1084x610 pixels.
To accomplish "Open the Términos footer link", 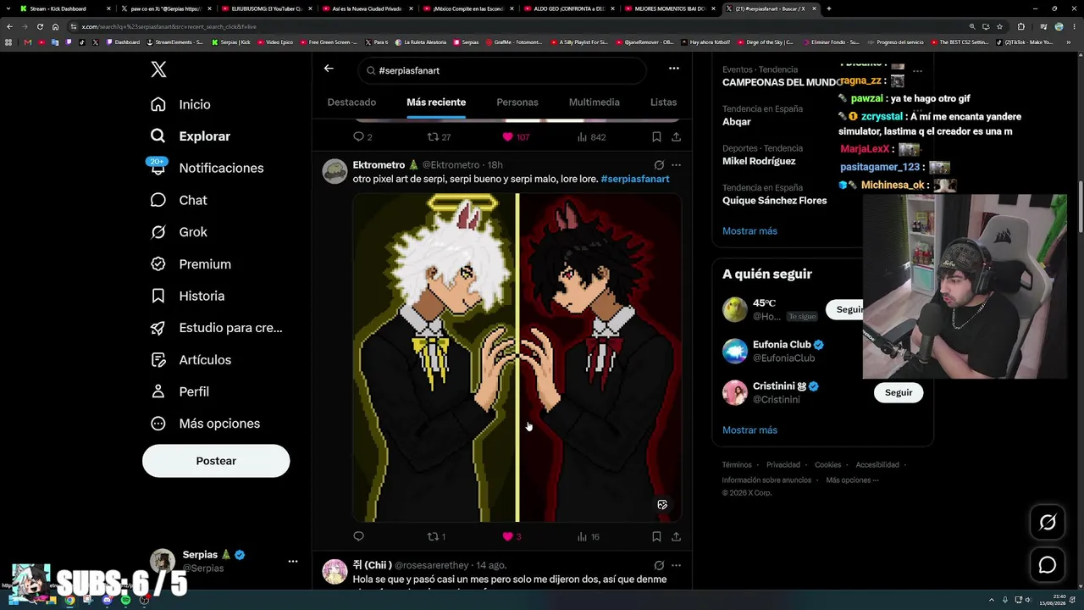I will click(737, 465).
